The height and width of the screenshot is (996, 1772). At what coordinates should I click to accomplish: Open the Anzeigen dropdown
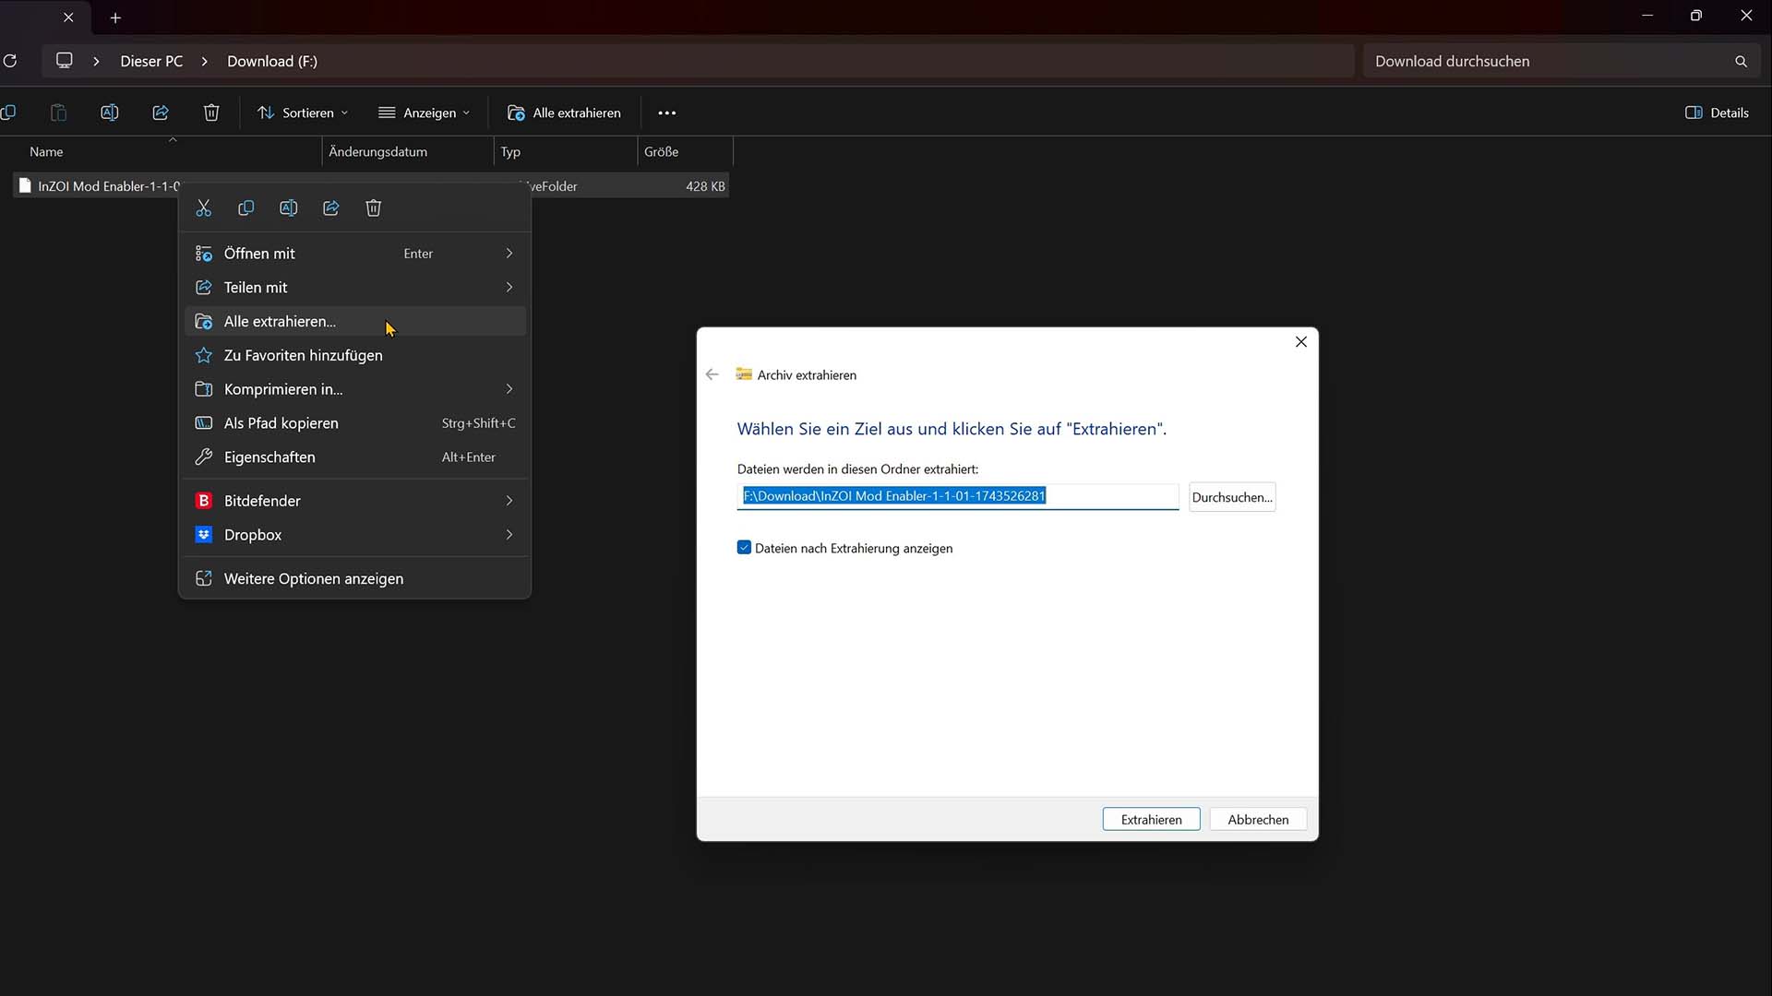point(425,113)
